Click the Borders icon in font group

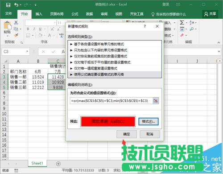point(28,35)
